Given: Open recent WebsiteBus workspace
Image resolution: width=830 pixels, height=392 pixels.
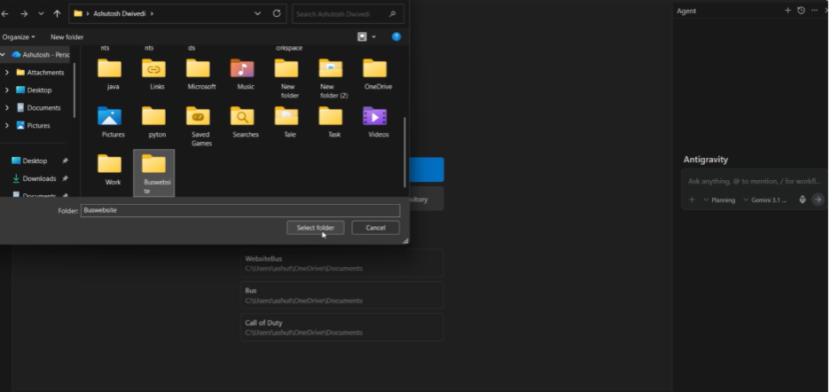Looking at the screenshot, I should (x=341, y=263).
